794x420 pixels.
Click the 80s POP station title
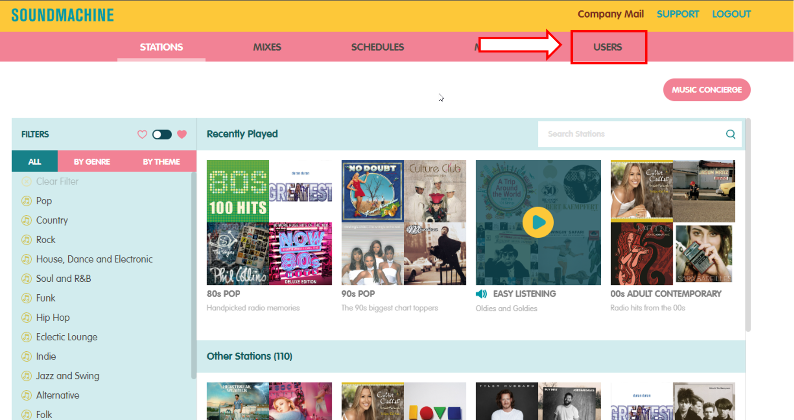[223, 294]
